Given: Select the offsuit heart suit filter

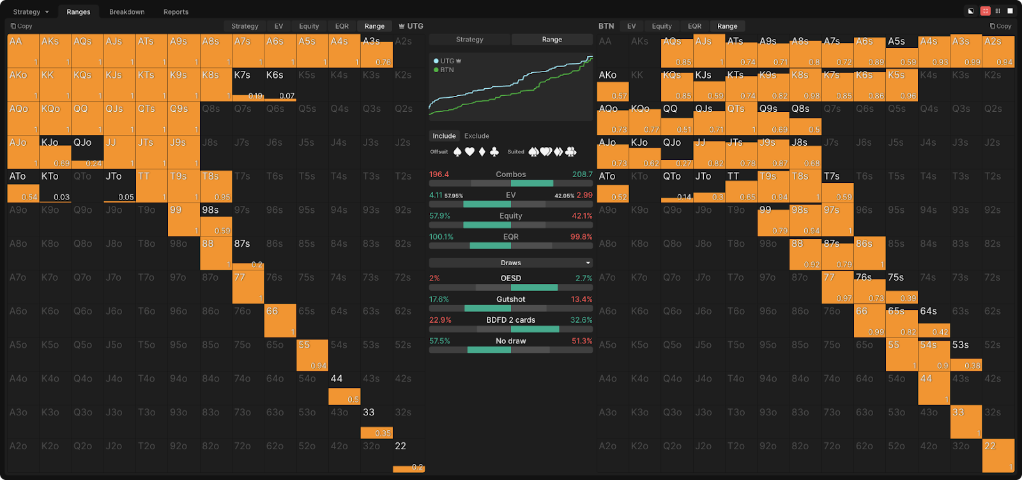Looking at the screenshot, I should point(469,151).
